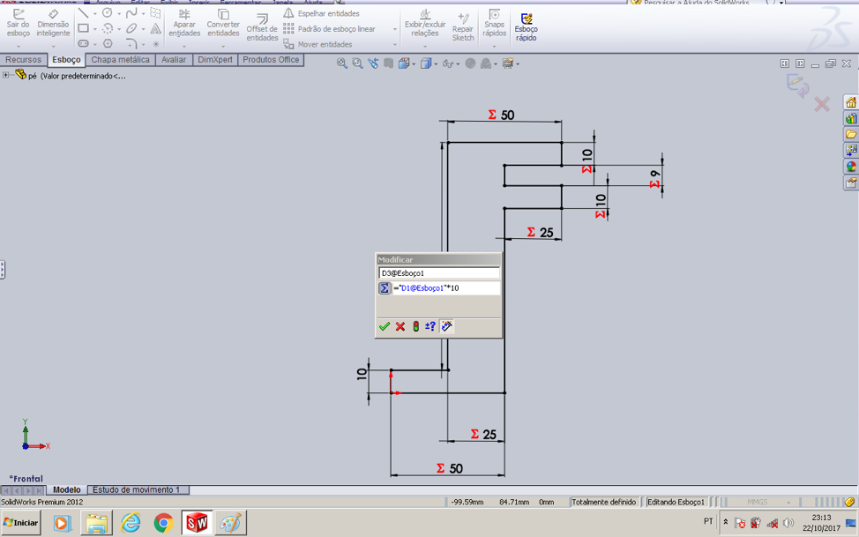The image size is (859, 537).
Task: Open Design Library task pane
Action: [x=851, y=118]
